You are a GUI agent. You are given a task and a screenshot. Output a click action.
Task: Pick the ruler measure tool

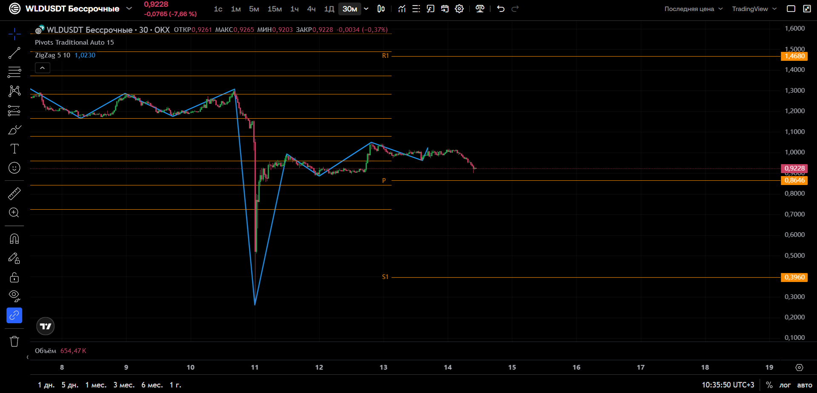pyautogui.click(x=14, y=194)
